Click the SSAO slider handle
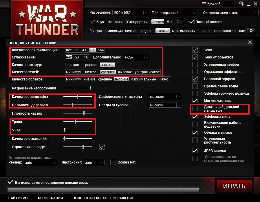The width and height of the screenshot is (260, 202). [65, 130]
